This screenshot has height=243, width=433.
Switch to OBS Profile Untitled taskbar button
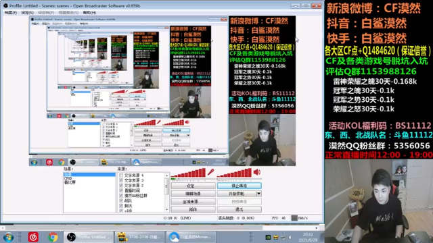89,237
